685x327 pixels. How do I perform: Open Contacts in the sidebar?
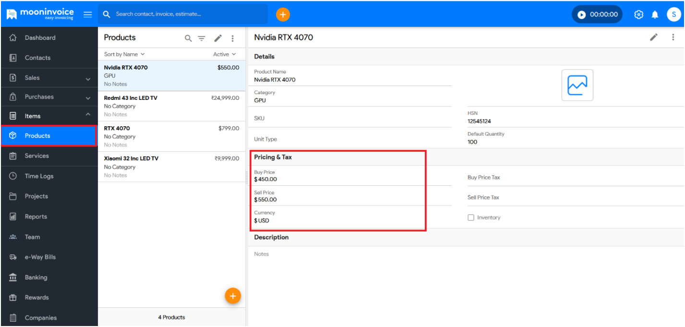[x=49, y=58]
